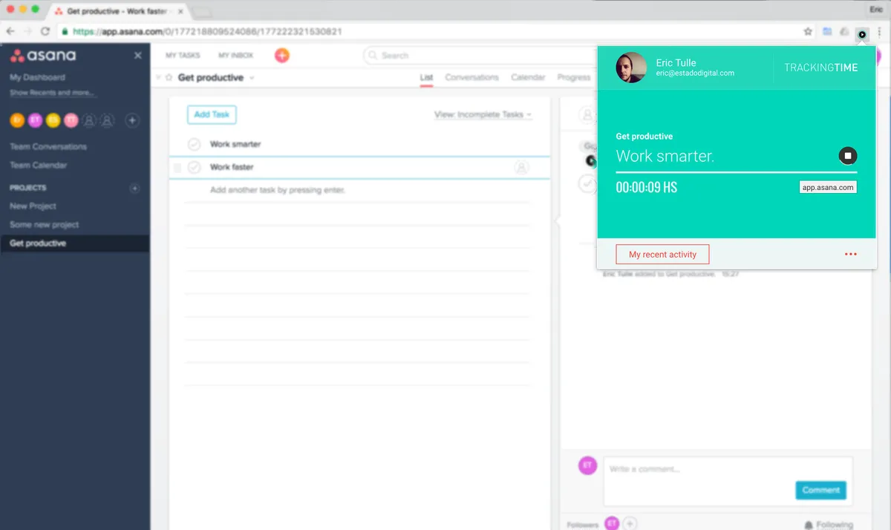Viewport: 891px width, 530px height.
Task: Switch to the Calendar tab
Action: click(x=528, y=77)
